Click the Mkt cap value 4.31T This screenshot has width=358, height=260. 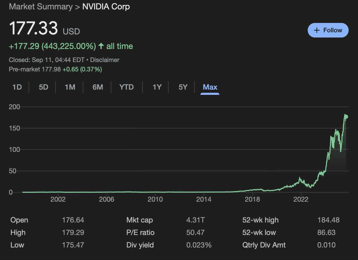[x=195, y=220]
